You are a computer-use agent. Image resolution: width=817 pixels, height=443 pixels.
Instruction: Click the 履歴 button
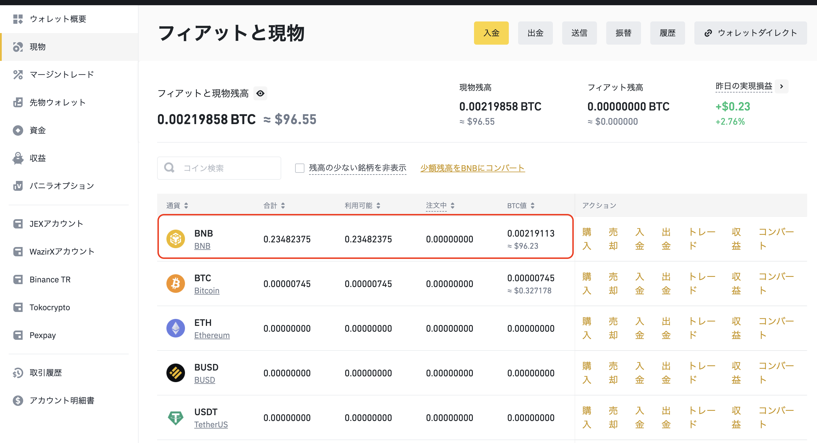[668, 33]
